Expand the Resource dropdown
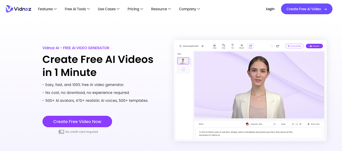The image size is (342, 151). pos(161,9)
